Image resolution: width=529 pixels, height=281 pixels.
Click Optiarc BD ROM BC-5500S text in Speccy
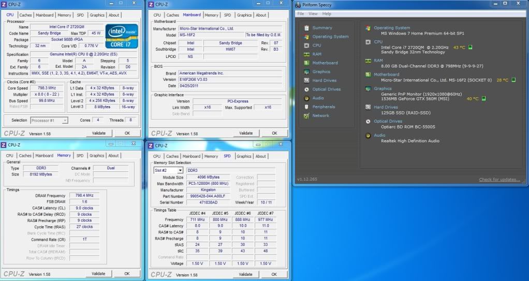pyautogui.click(x=408, y=127)
